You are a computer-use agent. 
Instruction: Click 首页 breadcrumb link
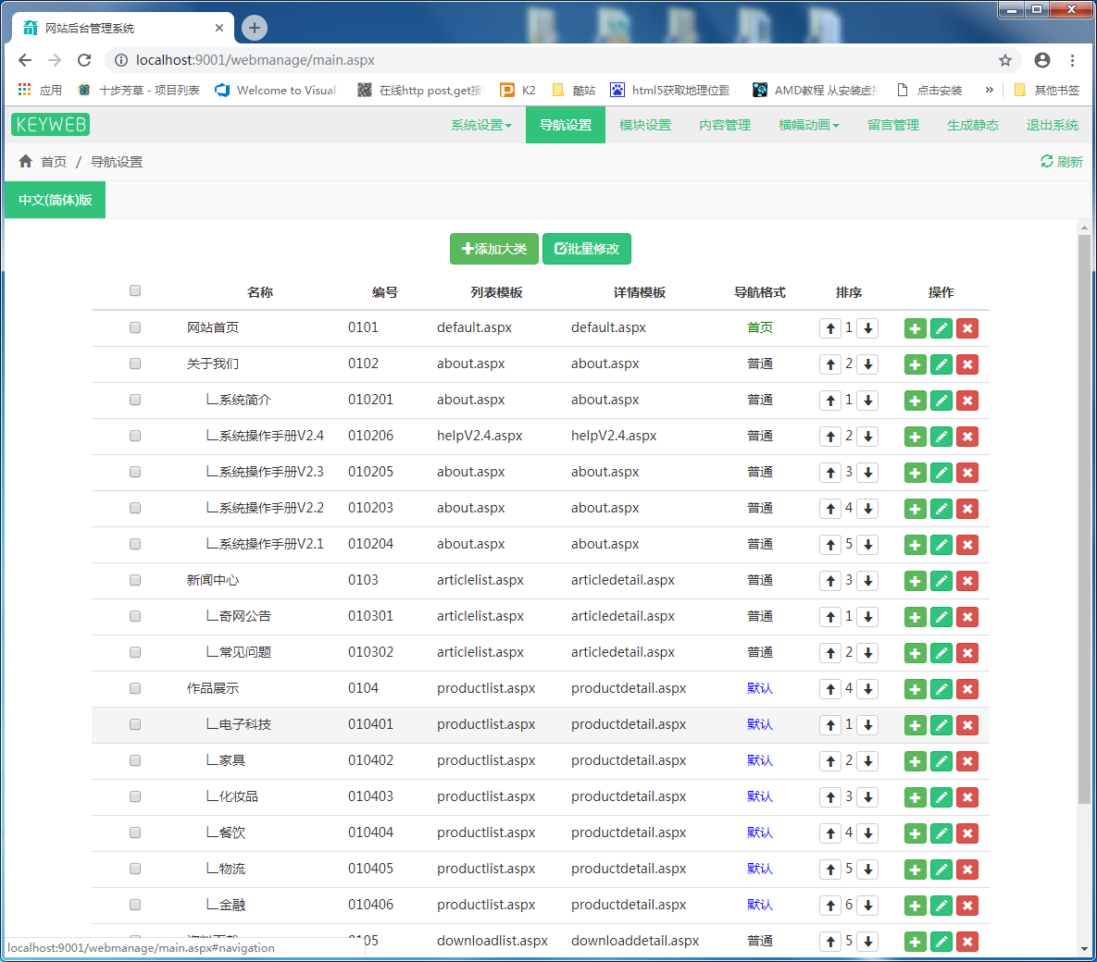pos(54,162)
